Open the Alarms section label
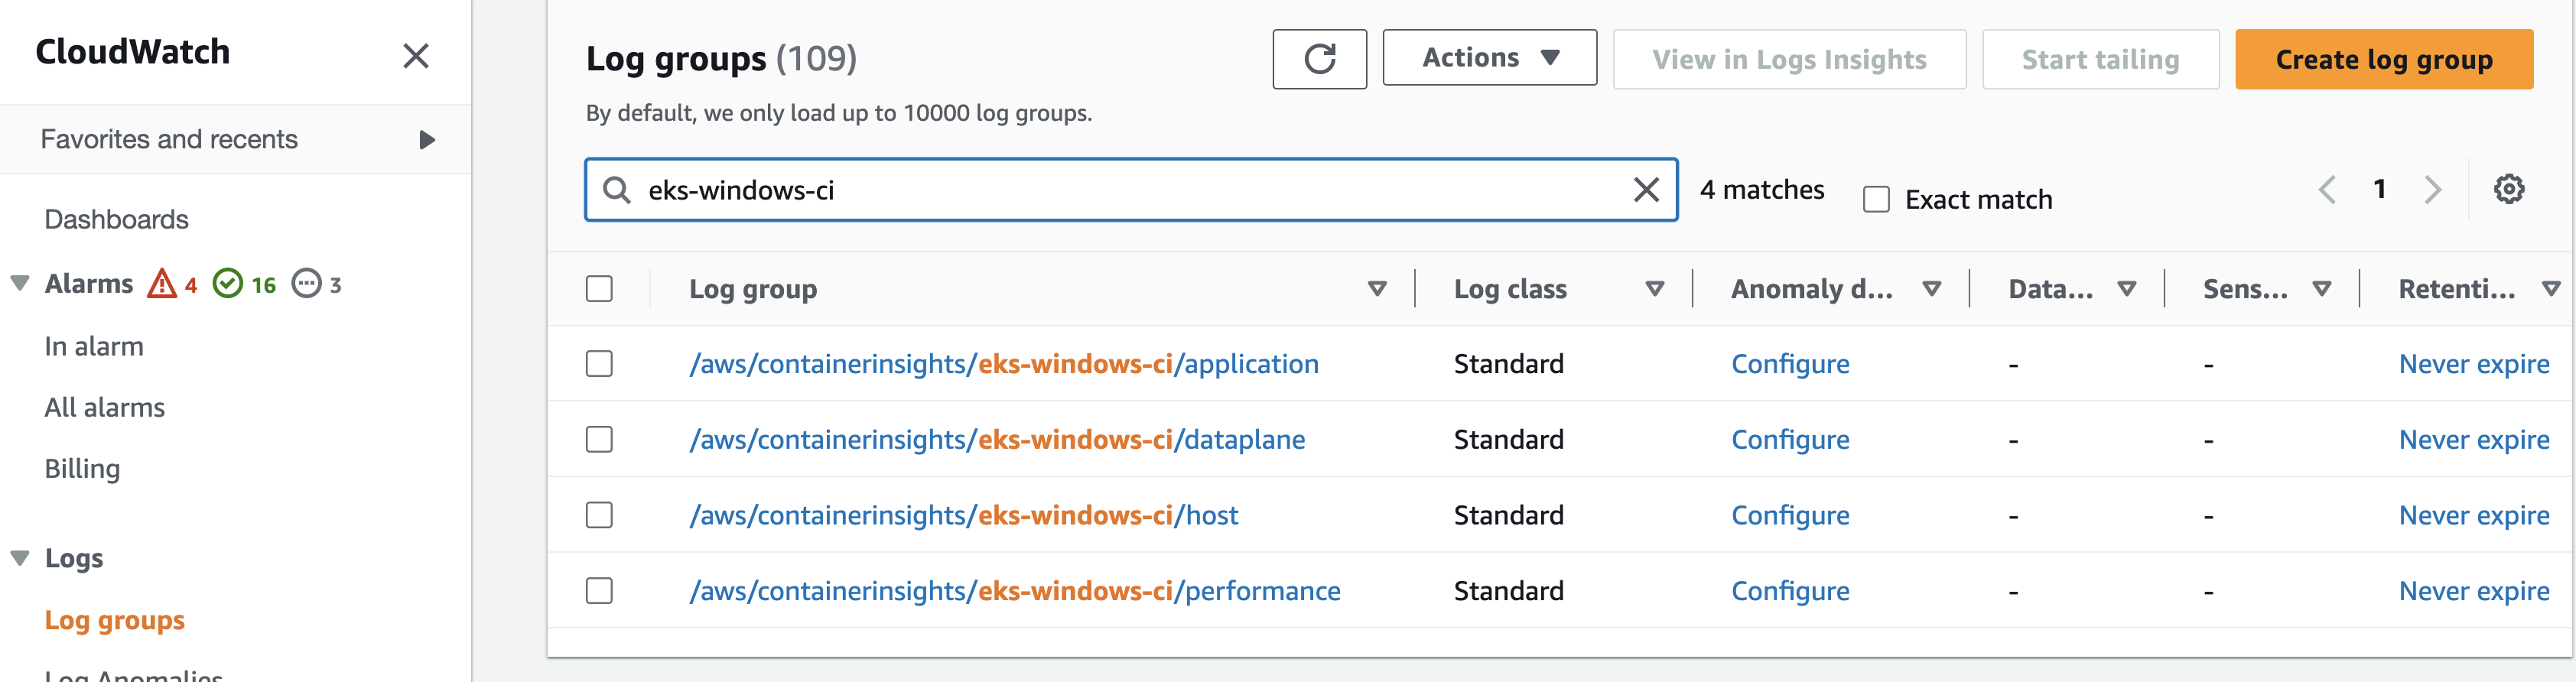2576x682 pixels. click(89, 284)
